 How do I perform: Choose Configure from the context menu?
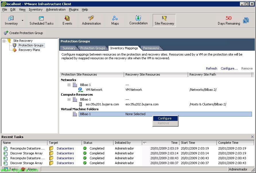165,118
